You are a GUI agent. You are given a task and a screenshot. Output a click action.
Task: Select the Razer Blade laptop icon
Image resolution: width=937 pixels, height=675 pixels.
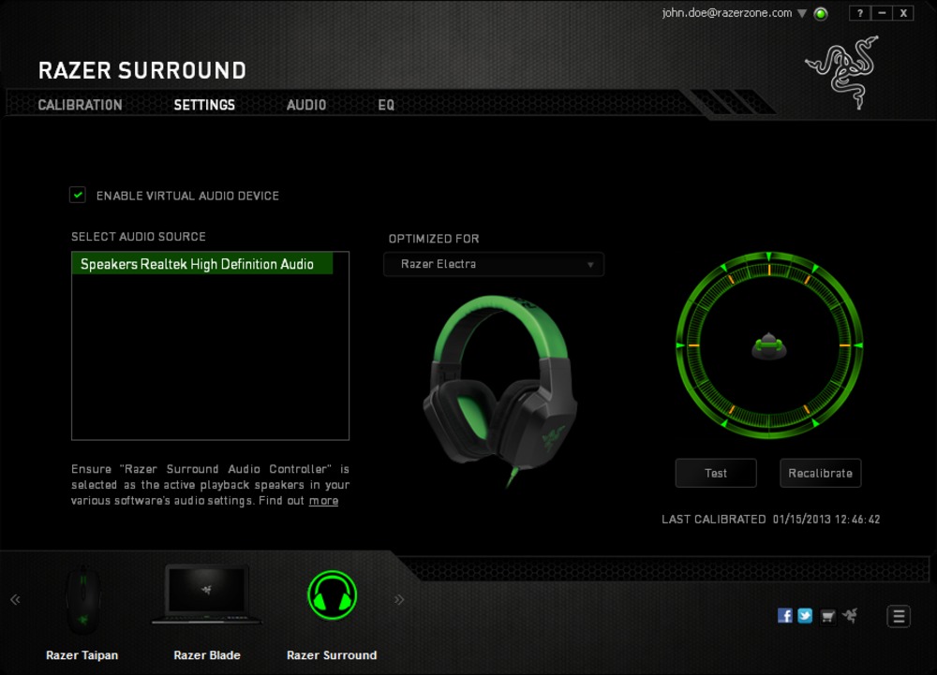[206, 594]
